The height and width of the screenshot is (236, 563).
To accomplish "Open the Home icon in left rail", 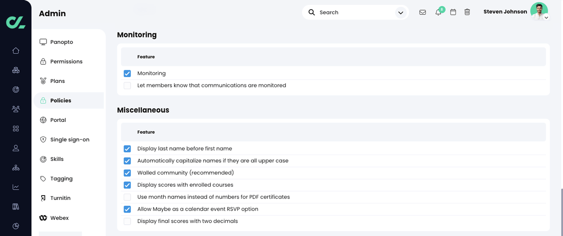I will click(x=16, y=51).
